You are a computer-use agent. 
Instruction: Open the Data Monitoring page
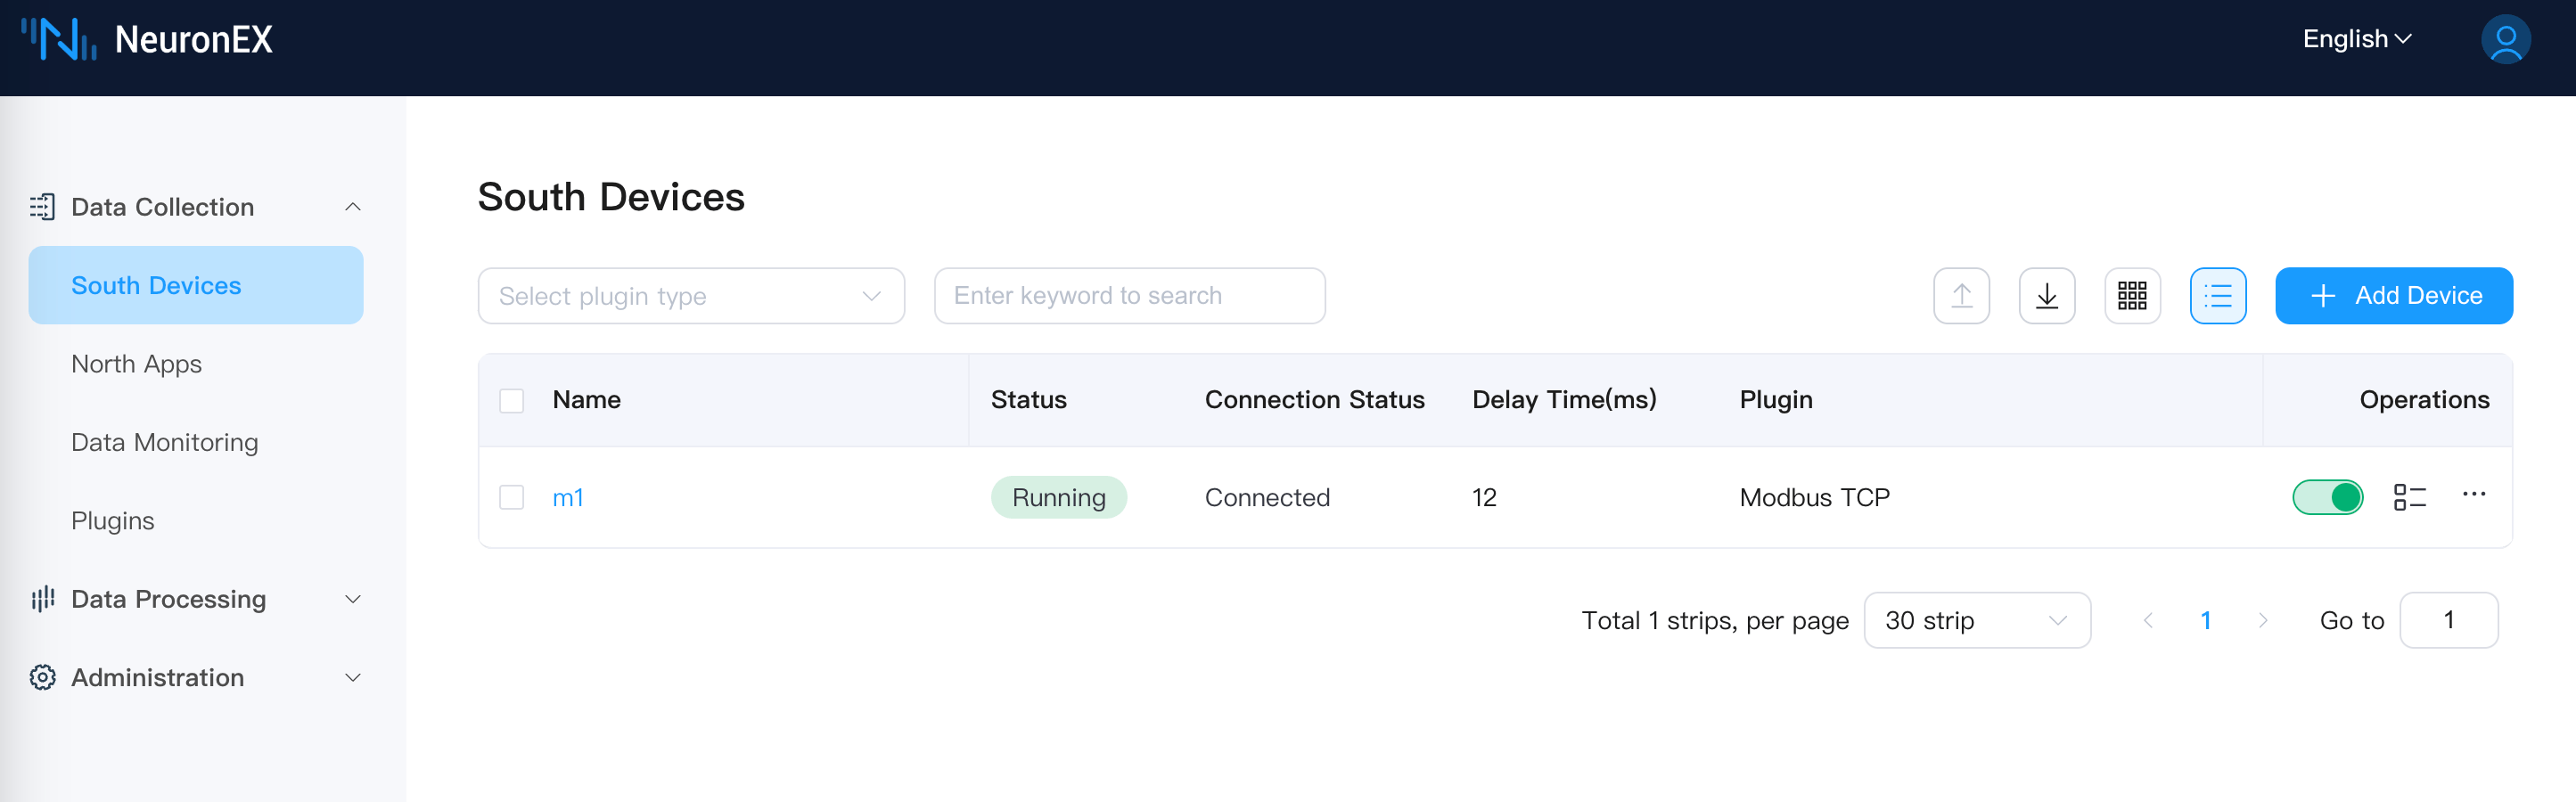[x=165, y=442]
